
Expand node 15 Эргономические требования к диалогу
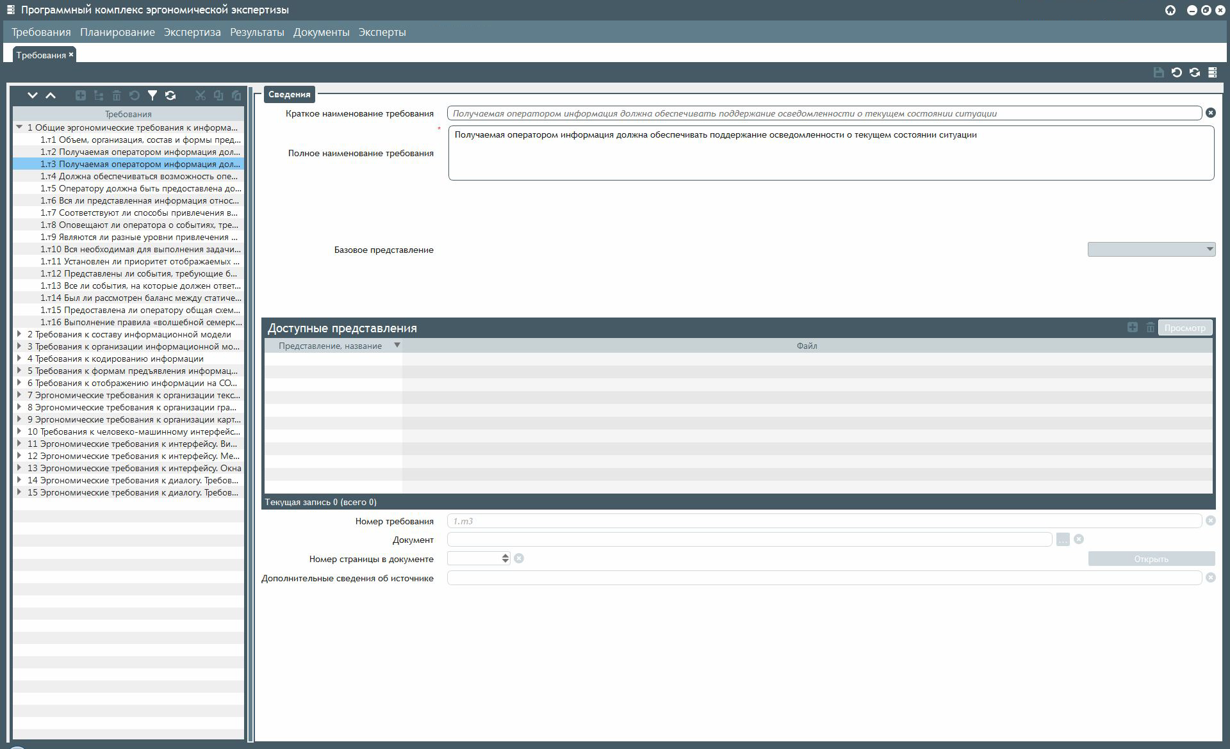pos(19,492)
